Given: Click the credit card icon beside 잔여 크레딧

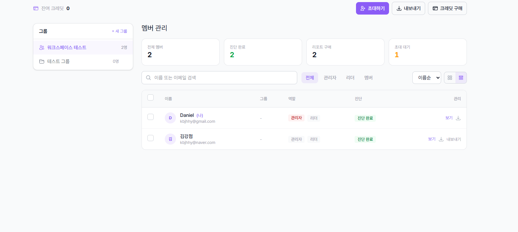Looking at the screenshot, I should click(x=36, y=8).
